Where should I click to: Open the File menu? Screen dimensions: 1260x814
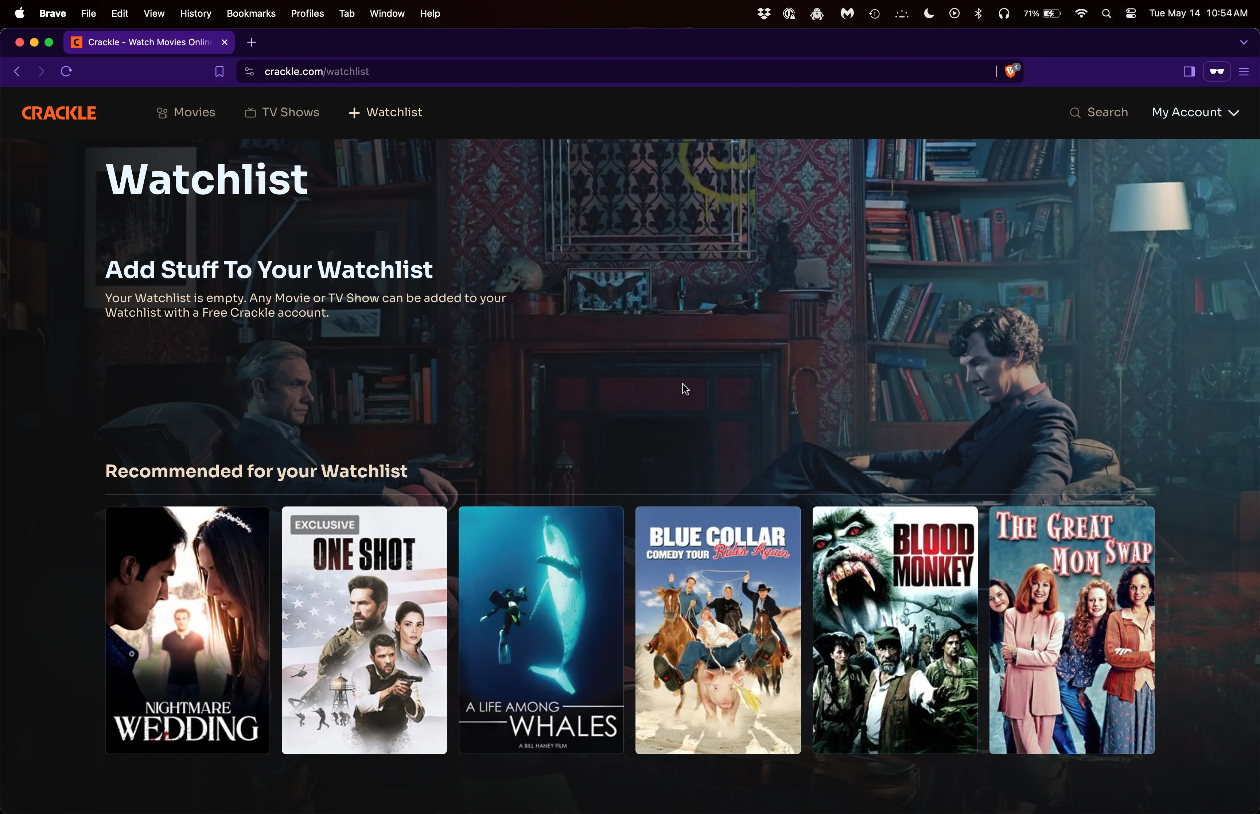click(x=88, y=13)
